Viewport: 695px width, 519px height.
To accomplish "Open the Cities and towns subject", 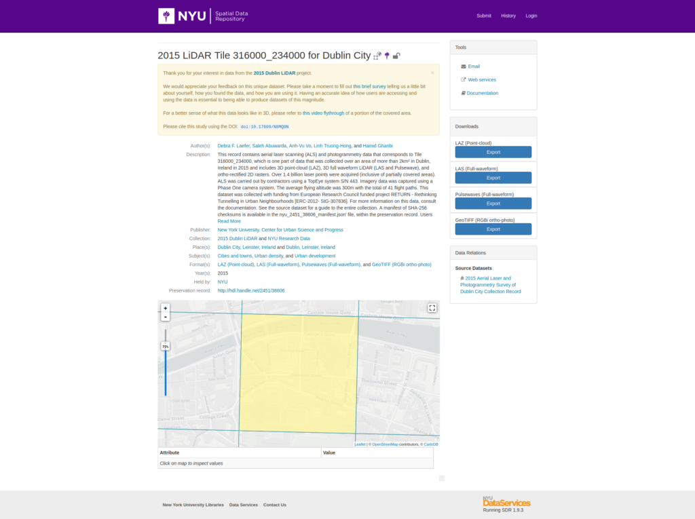I will 234,256.
